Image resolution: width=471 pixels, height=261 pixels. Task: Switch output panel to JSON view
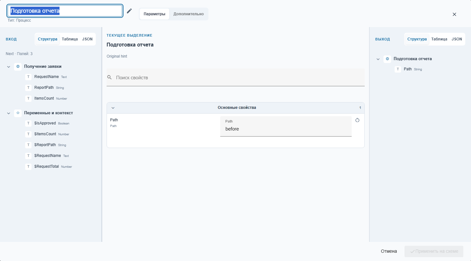[x=457, y=39]
